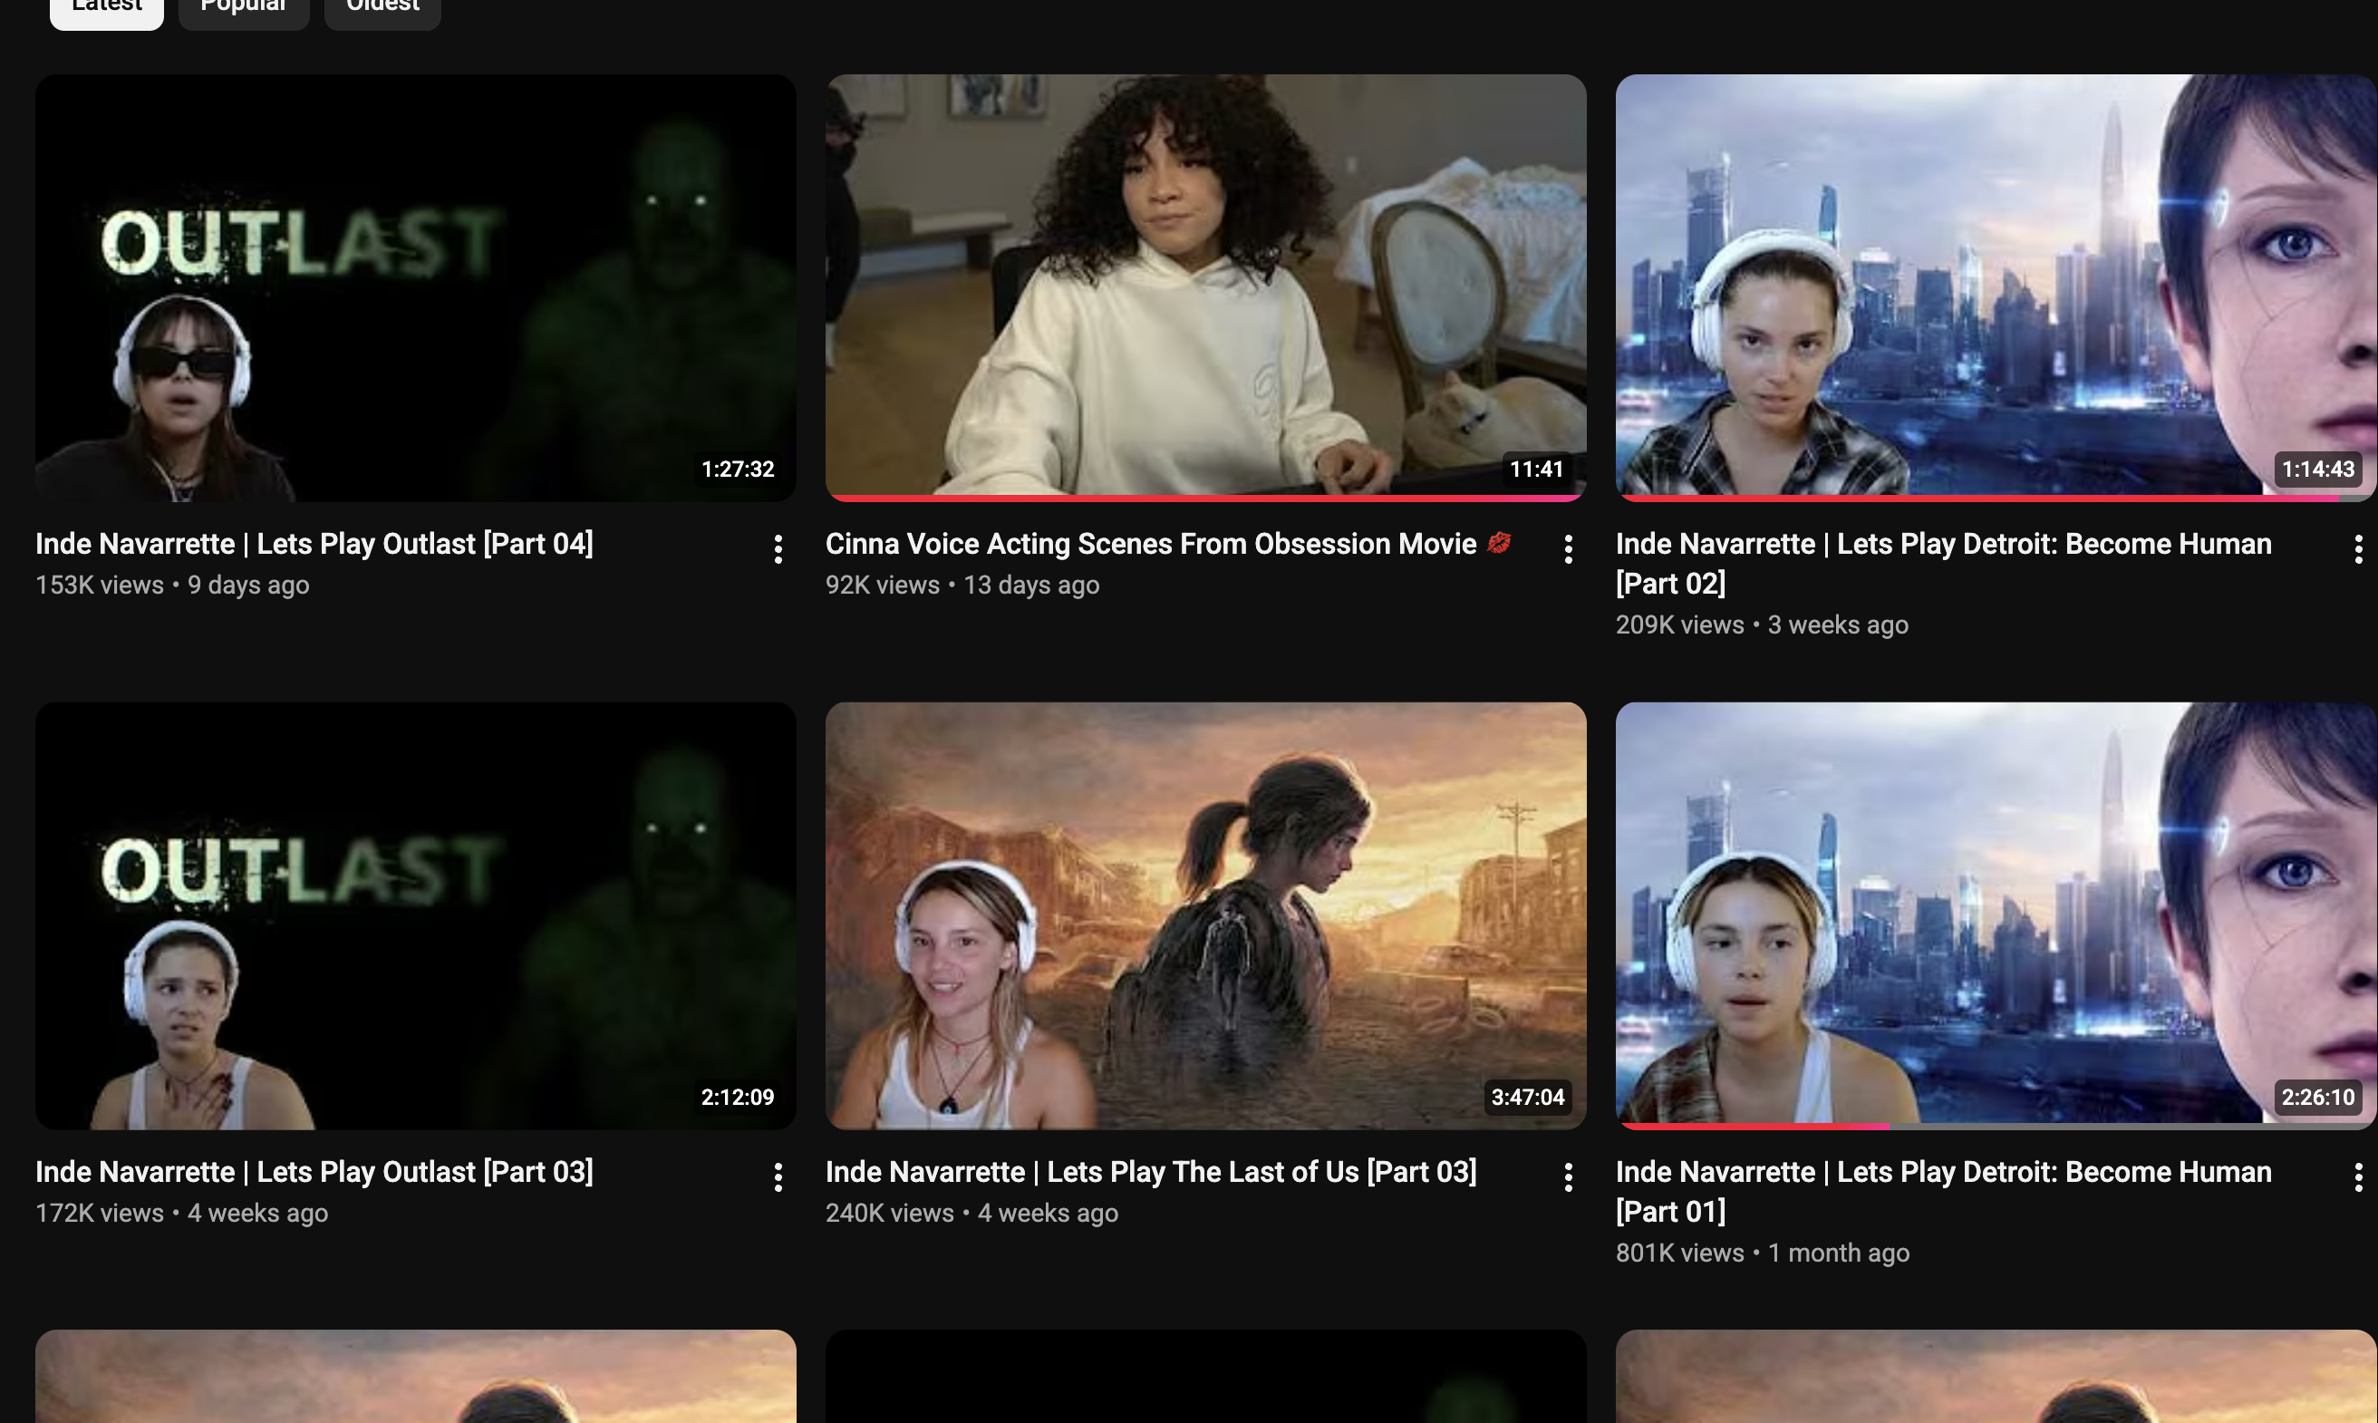The height and width of the screenshot is (1423, 2378).
Task: Open options menu for Outlast Part 04 video
Action: [x=778, y=549]
